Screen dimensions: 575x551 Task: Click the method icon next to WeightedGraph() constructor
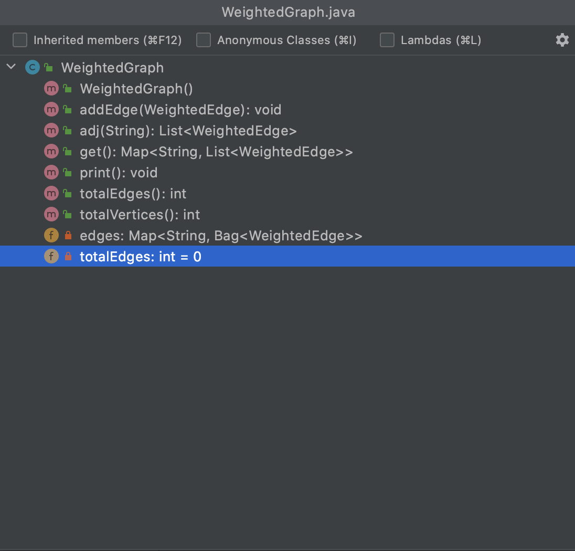(51, 88)
